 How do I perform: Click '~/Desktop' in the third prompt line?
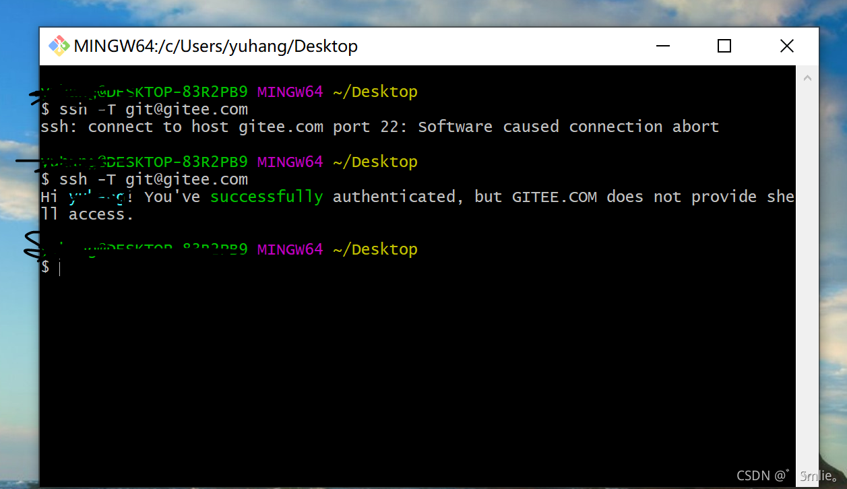coord(375,249)
